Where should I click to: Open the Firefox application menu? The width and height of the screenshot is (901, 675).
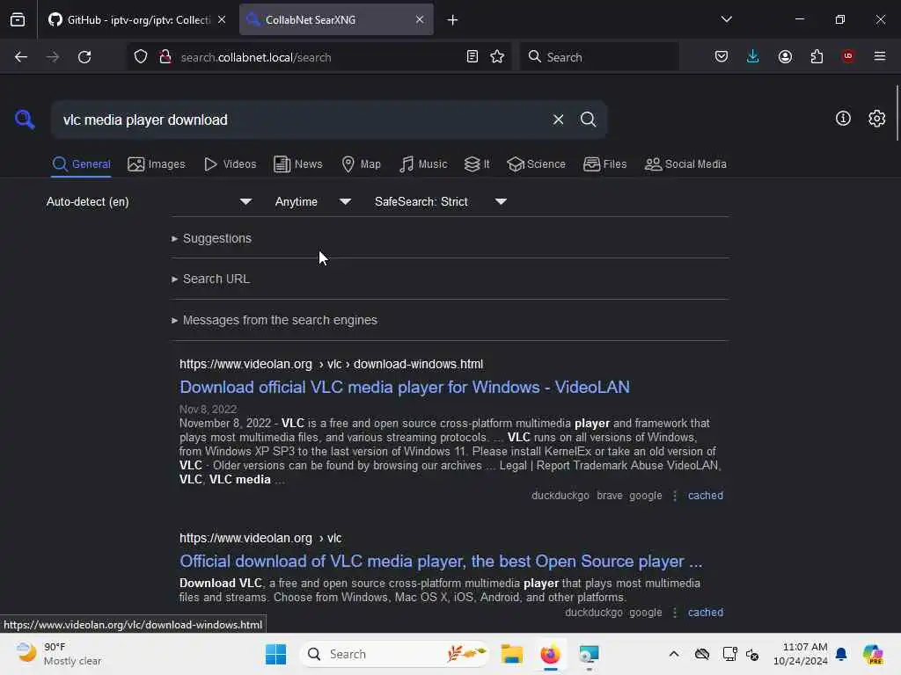(x=880, y=56)
